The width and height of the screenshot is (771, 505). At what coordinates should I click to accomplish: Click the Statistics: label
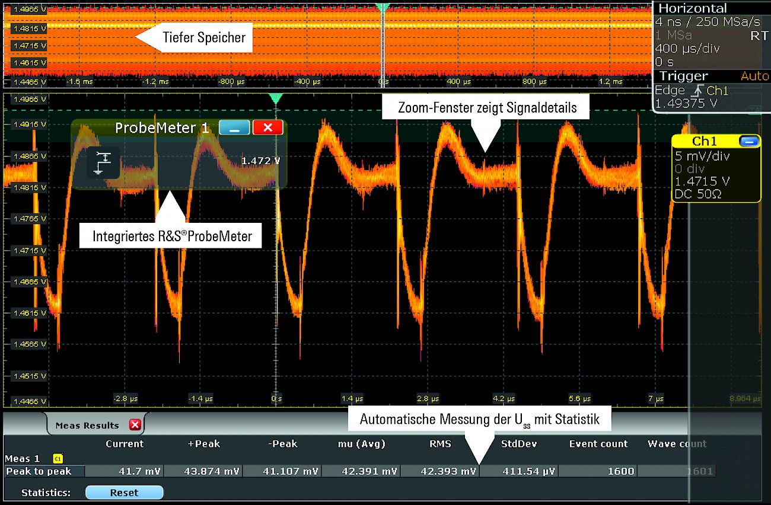click(x=46, y=493)
